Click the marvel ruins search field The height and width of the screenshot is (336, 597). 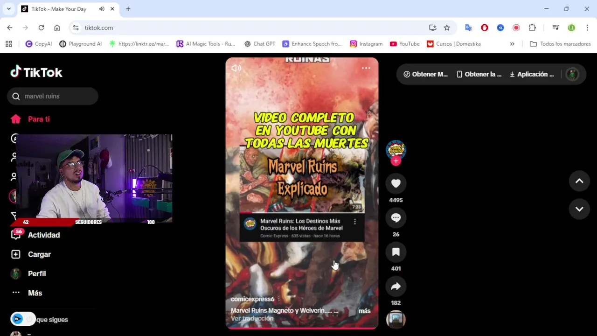tap(53, 96)
